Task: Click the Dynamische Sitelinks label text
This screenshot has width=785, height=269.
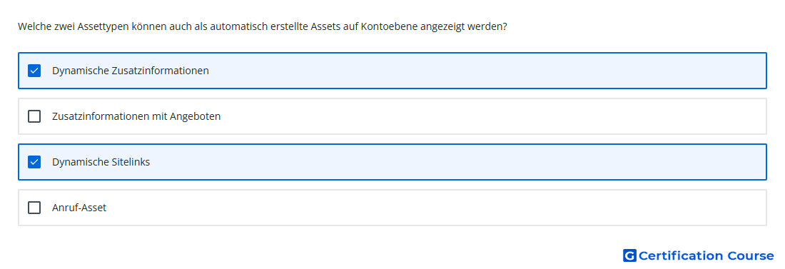Action: click(x=101, y=162)
